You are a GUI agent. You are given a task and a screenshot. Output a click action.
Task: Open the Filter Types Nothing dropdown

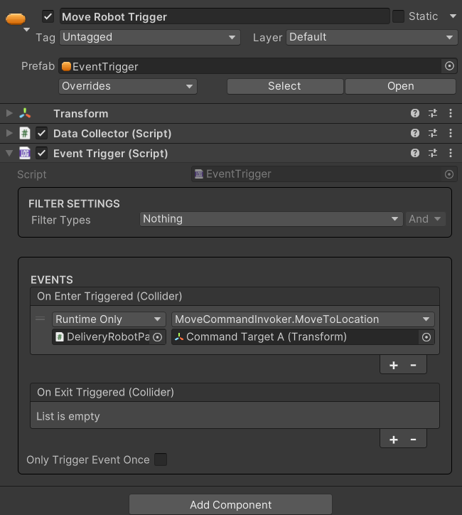coord(272,219)
